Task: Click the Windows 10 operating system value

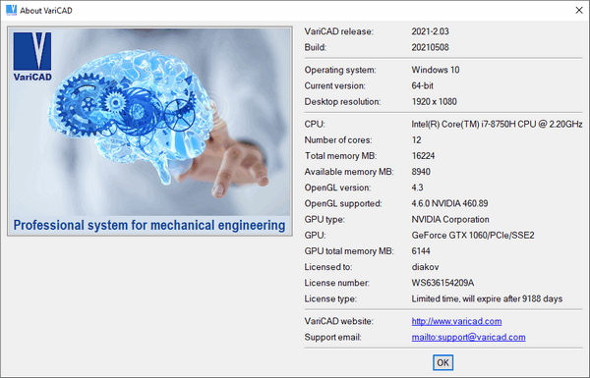Action: point(436,70)
